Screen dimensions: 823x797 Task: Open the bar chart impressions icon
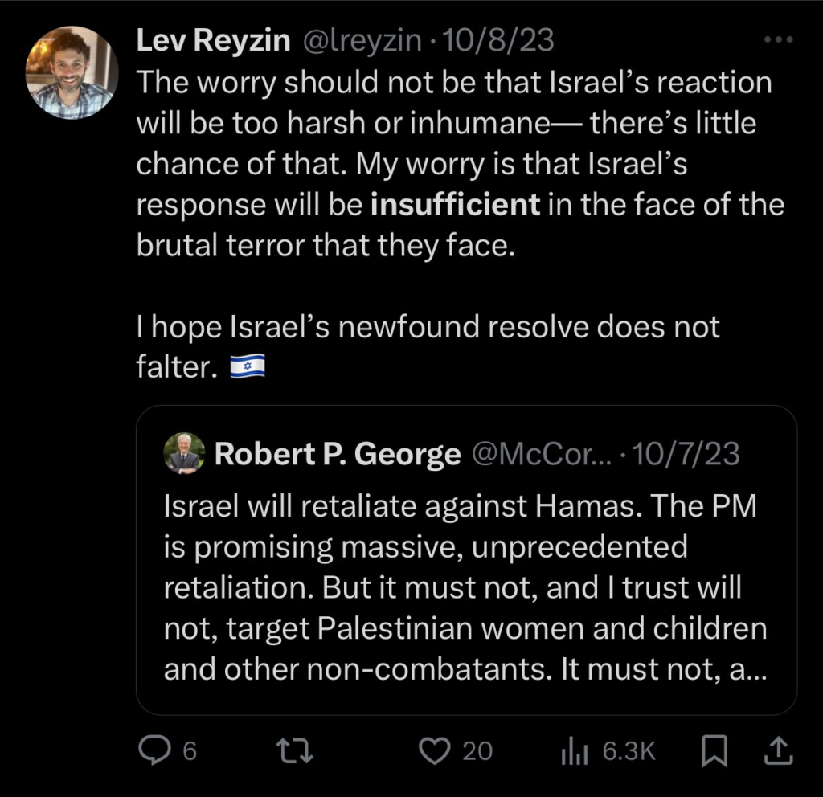coord(573,750)
